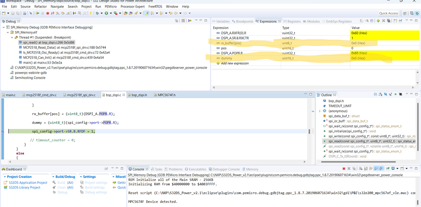Viewport: 421px width, 207px height.
Task: Click the Step Into icon
Action: [x=58, y=13]
